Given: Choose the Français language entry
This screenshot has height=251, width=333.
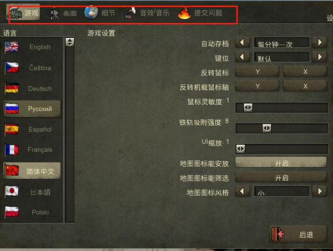Looking at the screenshot, I should (x=32, y=150).
